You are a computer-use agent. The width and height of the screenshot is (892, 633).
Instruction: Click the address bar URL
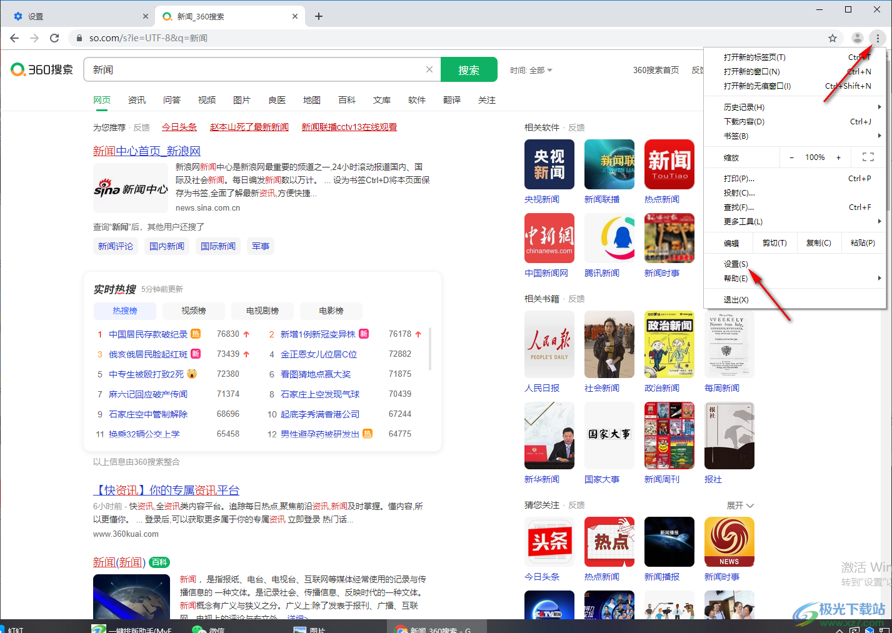tap(148, 38)
